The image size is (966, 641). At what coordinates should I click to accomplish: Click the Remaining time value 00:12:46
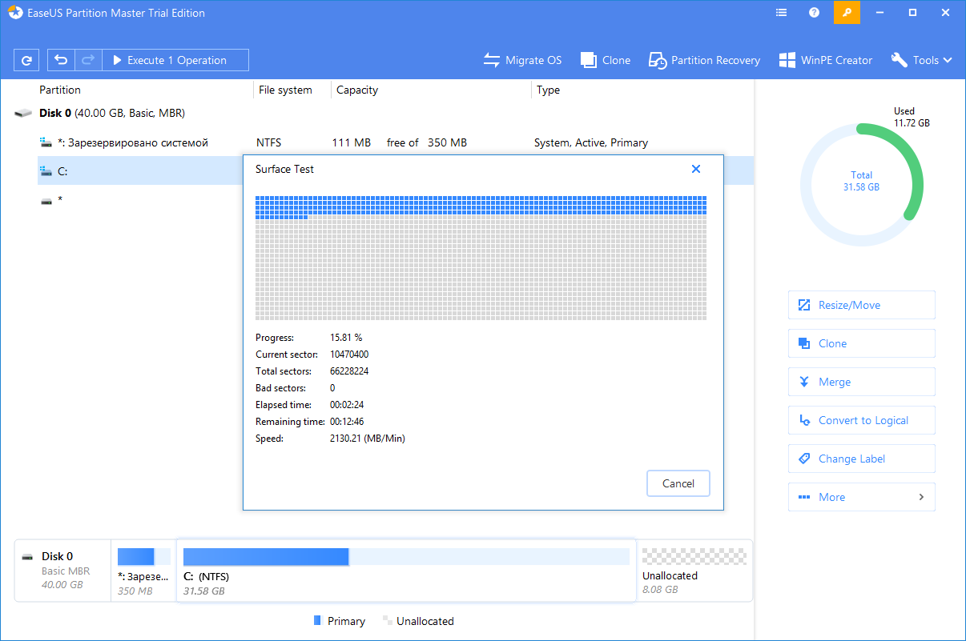point(347,422)
